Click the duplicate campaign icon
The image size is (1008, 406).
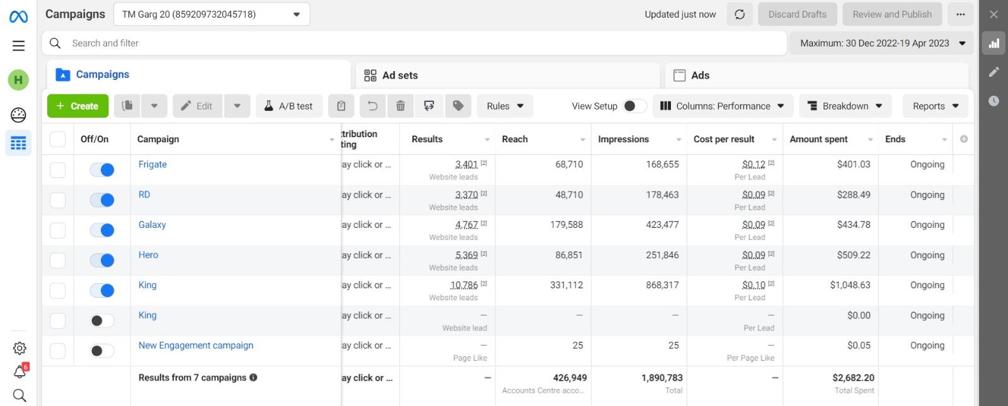127,106
